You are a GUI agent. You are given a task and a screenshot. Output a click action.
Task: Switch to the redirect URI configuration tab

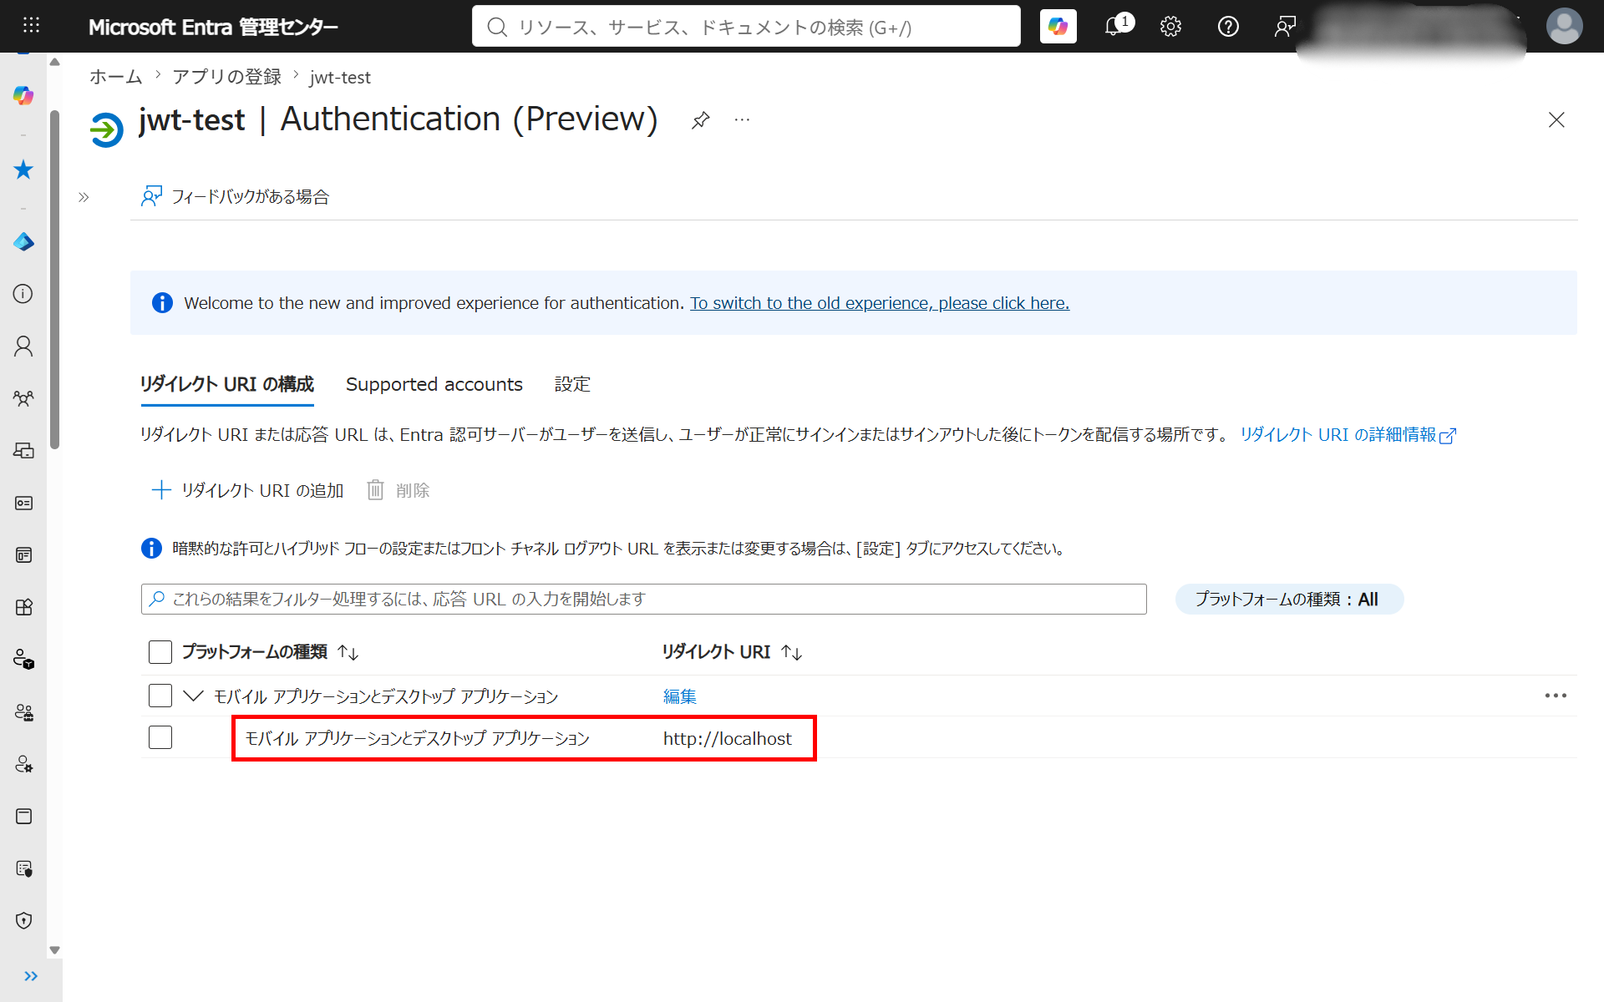click(226, 384)
